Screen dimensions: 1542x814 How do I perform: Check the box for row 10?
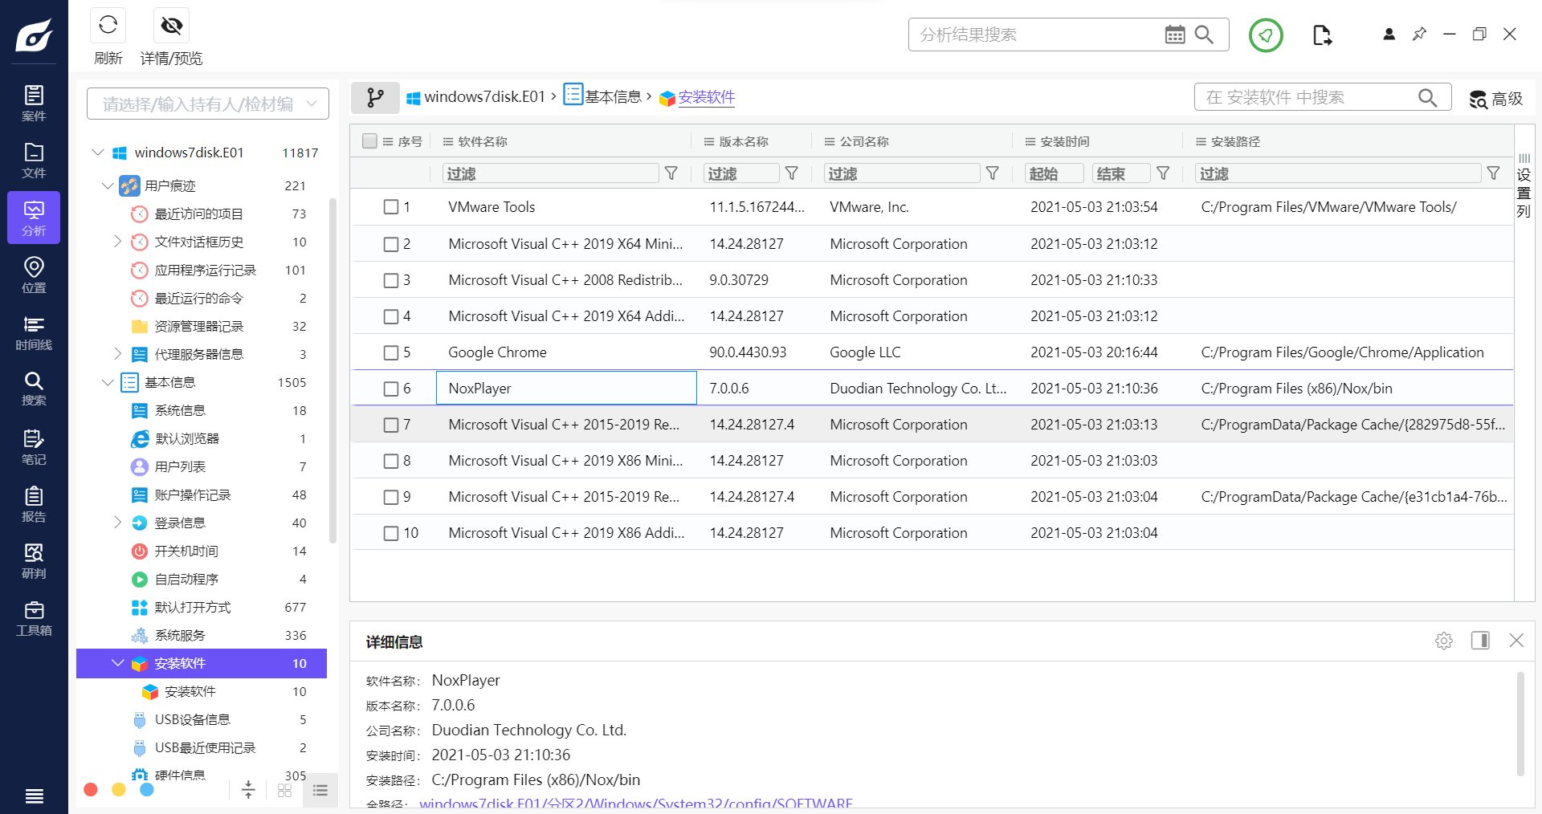[x=391, y=533]
